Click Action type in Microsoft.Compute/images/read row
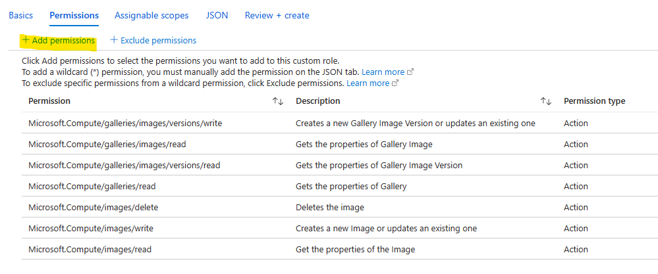 click(576, 249)
